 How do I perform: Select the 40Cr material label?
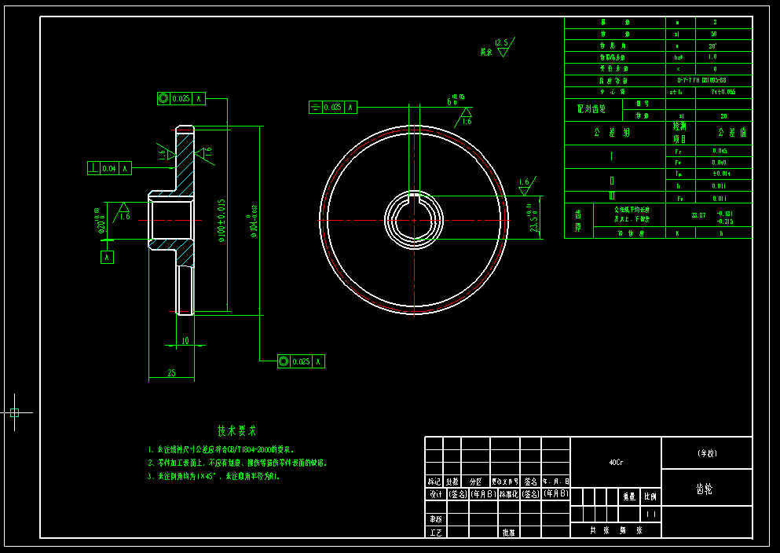tap(616, 463)
